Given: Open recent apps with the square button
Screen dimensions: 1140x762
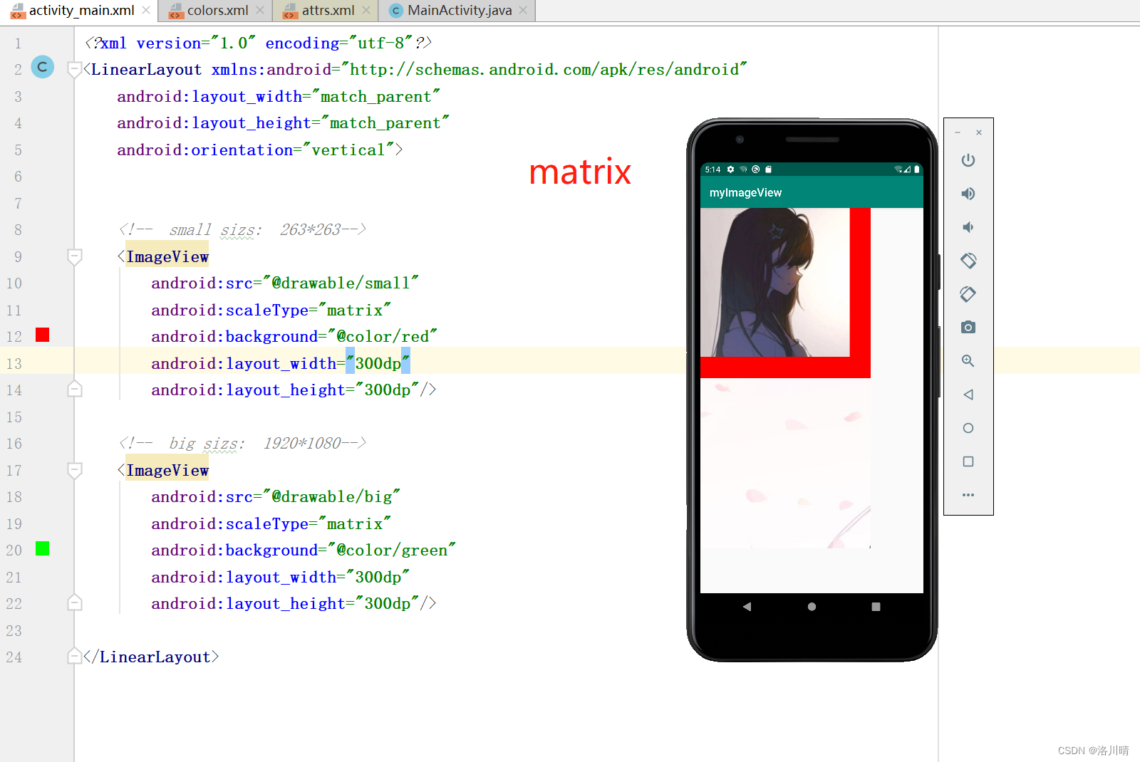Looking at the screenshot, I should pos(968,461).
